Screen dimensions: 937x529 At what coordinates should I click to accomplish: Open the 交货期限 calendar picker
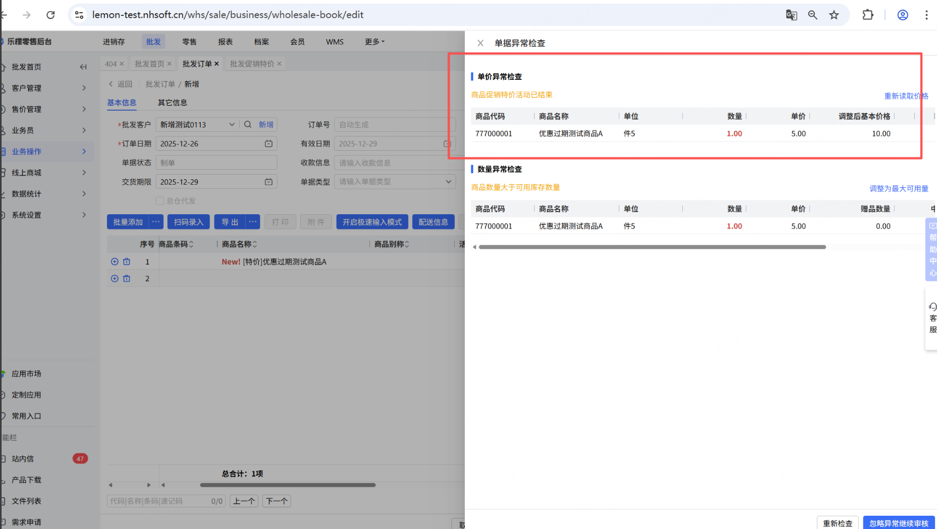[268, 181]
